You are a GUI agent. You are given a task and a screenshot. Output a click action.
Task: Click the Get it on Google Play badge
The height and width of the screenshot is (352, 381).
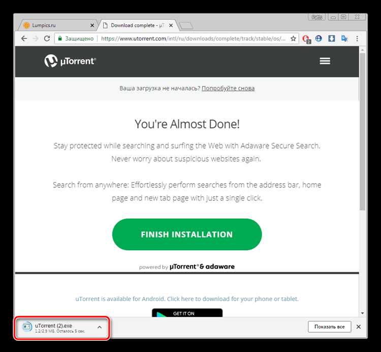(187, 313)
